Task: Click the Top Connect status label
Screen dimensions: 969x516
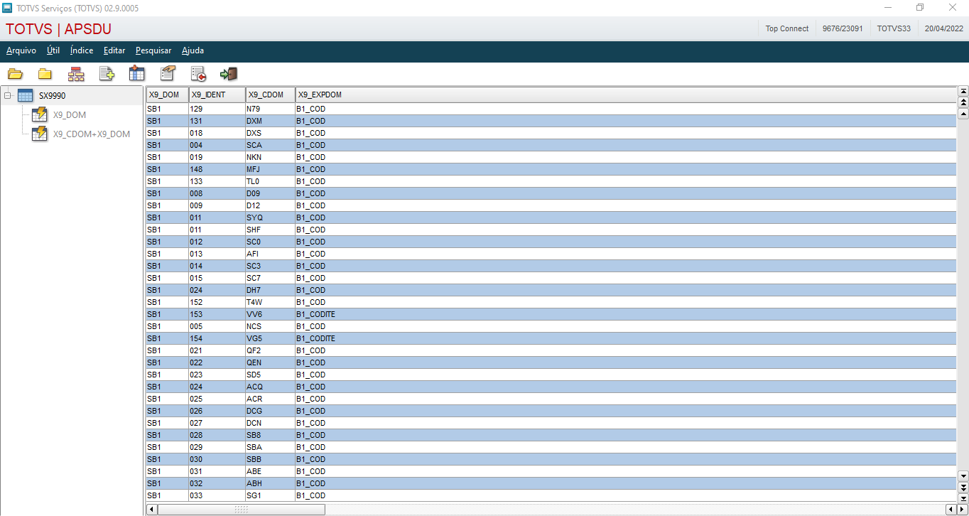Action: pos(787,28)
